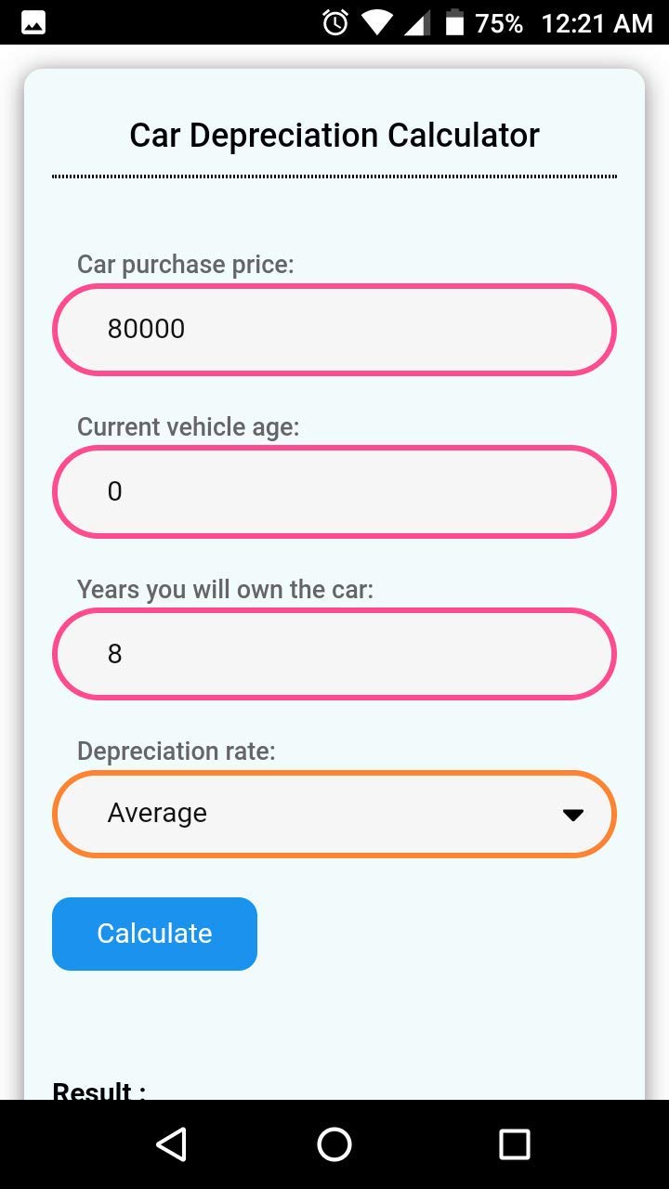This screenshot has height=1189, width=669.
Task: Tap the Car purchase price label
Action: click(185, 265)
